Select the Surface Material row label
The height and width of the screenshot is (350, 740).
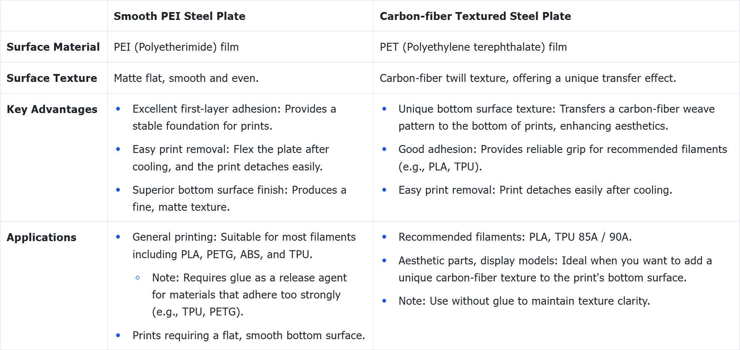[x=53, y=47]
